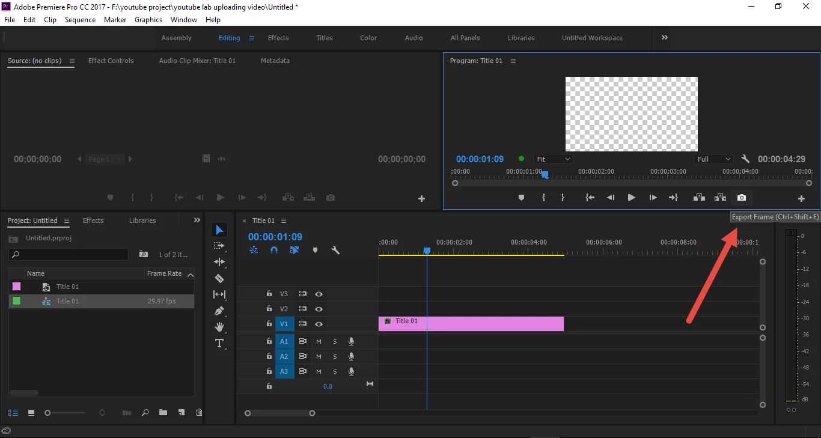The height and width of the screenshot is (438, 821).
Task: Play the Program monitor
Action: tap(631, 198)
